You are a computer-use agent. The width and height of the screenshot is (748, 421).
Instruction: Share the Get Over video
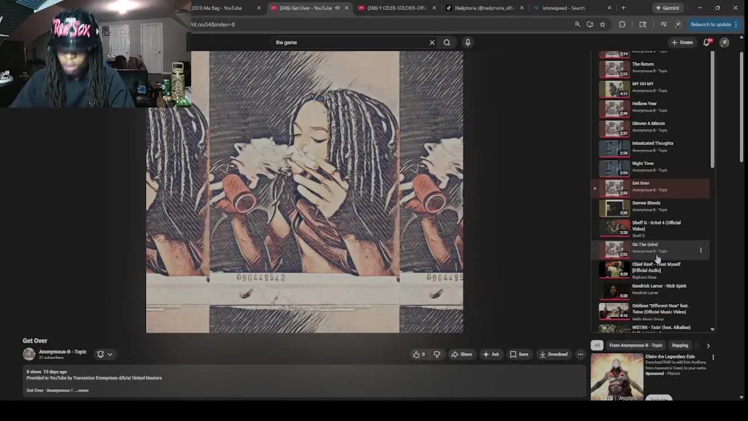pyautogui.click(x=461, y=354)
